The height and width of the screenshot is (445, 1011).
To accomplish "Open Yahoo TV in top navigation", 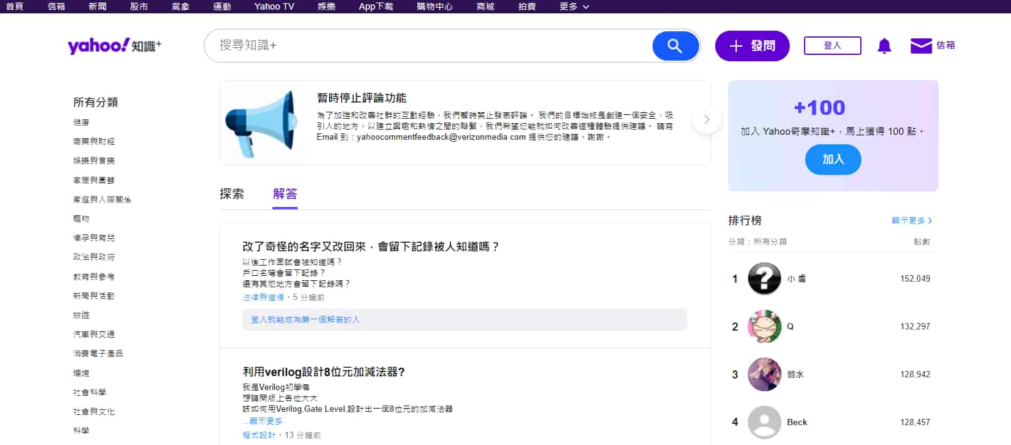I will tap(274, 6).
